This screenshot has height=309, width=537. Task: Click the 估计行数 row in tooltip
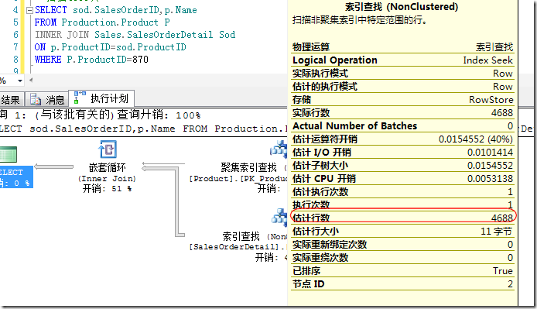(402, 218)
